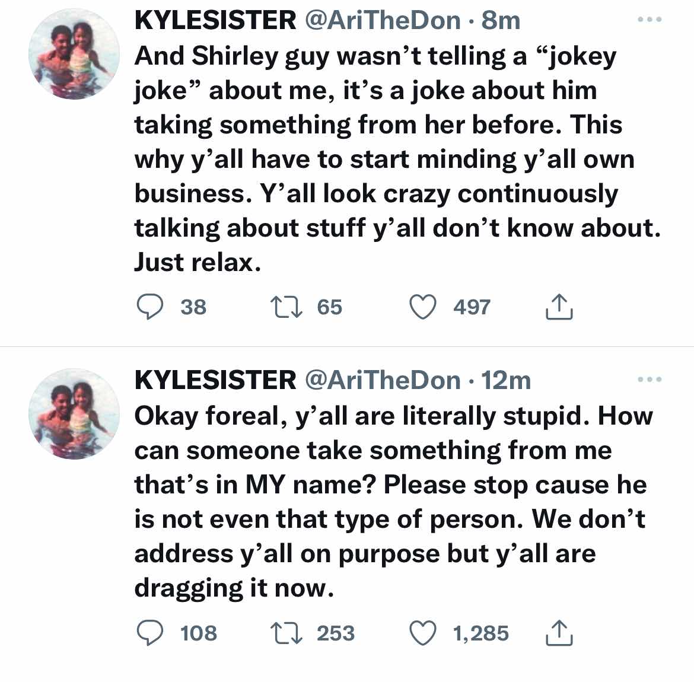694x682 pixels.
Task: Like the tweet with 497 likes
Action: [423, 307]
